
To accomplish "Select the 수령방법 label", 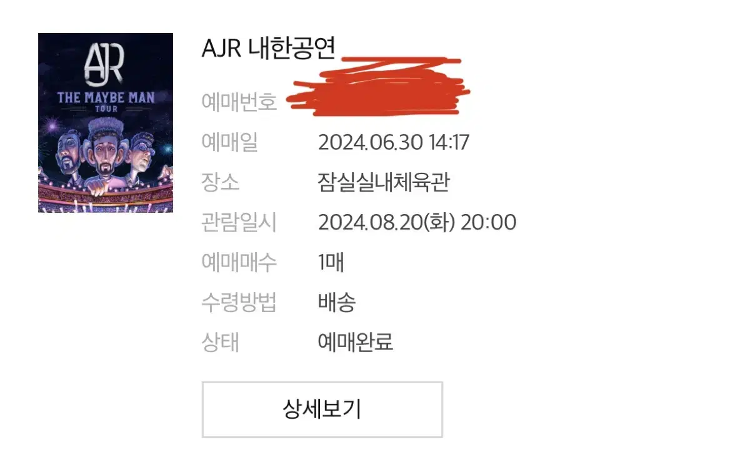I will tap(239, 302).
